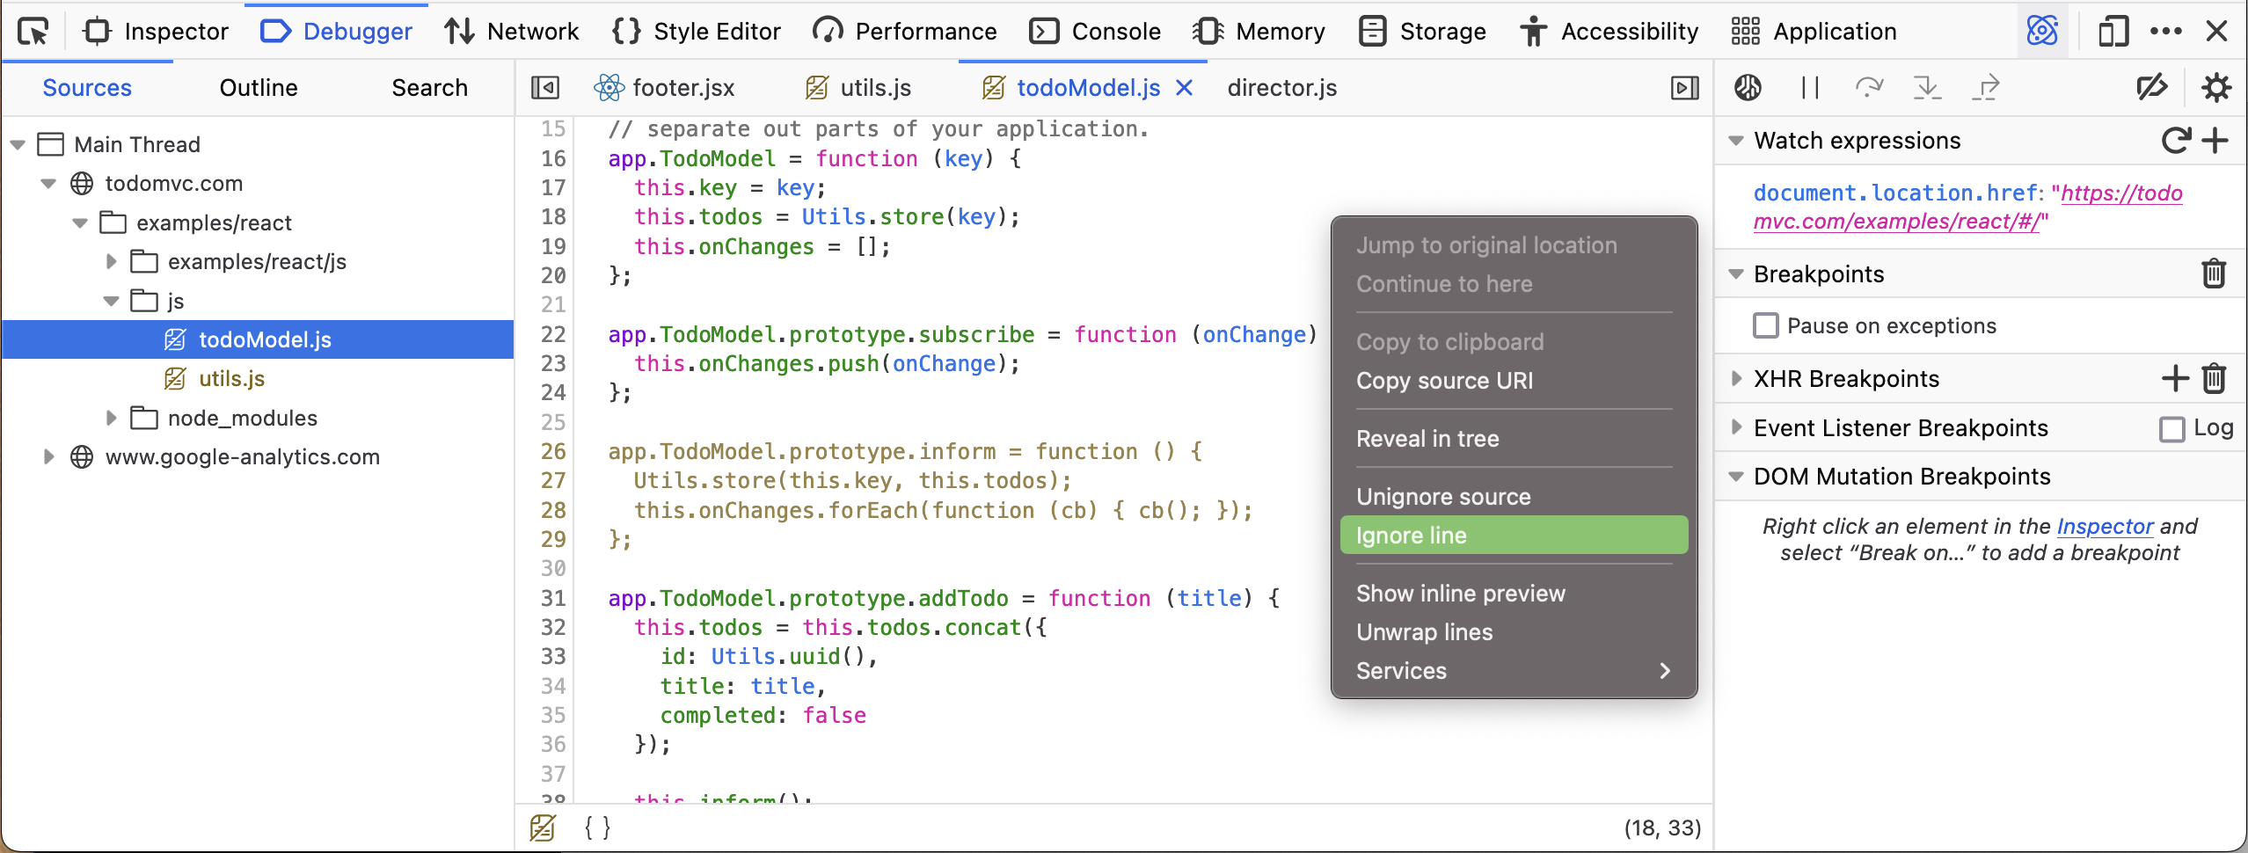The image size is (2248, 853).
Task: Click refresh watch expressions icon
Action: (2175, 141)
